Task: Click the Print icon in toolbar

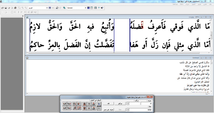Action: click(15, 8)
